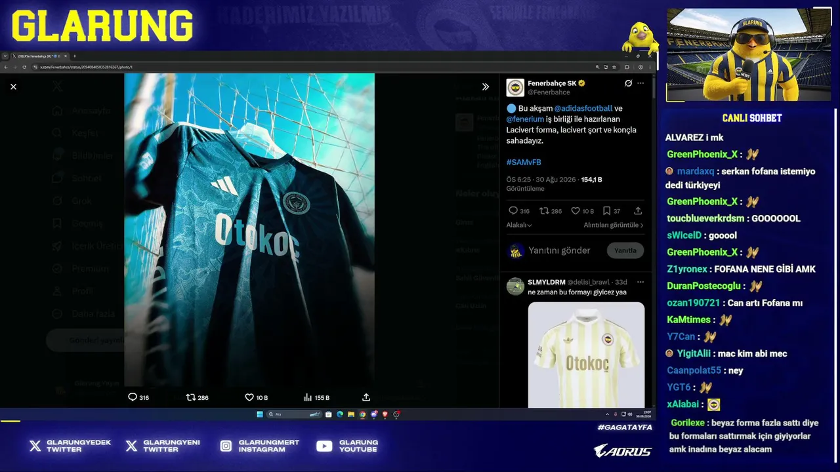Click chat username Caanpolat55
840x472 pixels.
694,370
